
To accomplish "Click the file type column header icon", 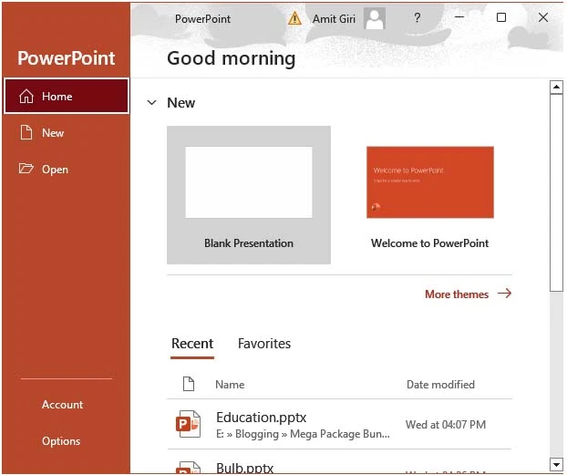I will point(189,384).
